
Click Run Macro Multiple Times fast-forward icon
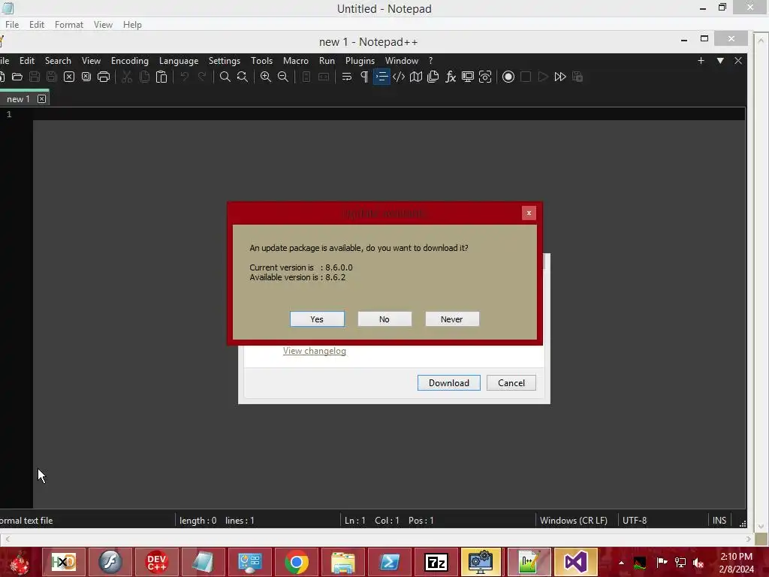(560, 77)
